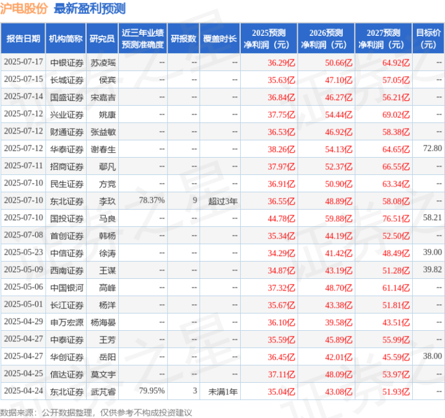Viewport: 445px width, 418px height.
Task: Click the 69.02亿 forecast value
Action: point(396,114)
